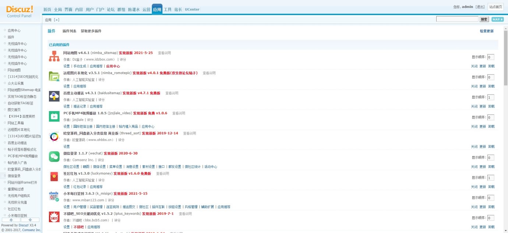Open 国际短信注册 under PC手机MP4视频播放 plugin
The image size is (508, 233).
pyautogui.click(x=83, y=127)
